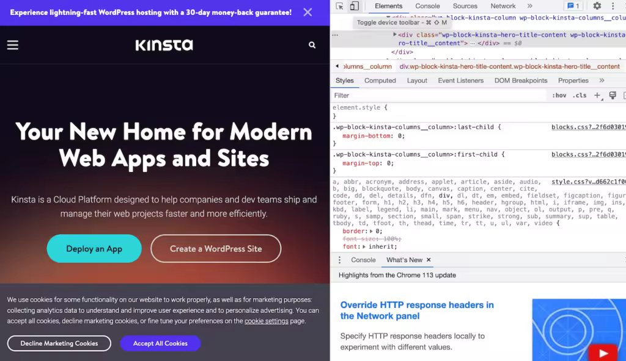Open drawer three-dot menu
The width and height of the screenshot is (626, 361).
click(339, 260)
